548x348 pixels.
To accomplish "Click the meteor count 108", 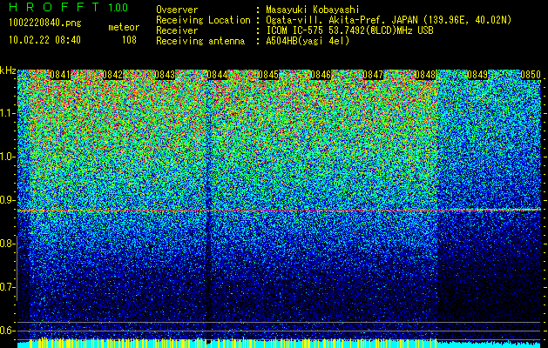I will (x=129, y=40).
